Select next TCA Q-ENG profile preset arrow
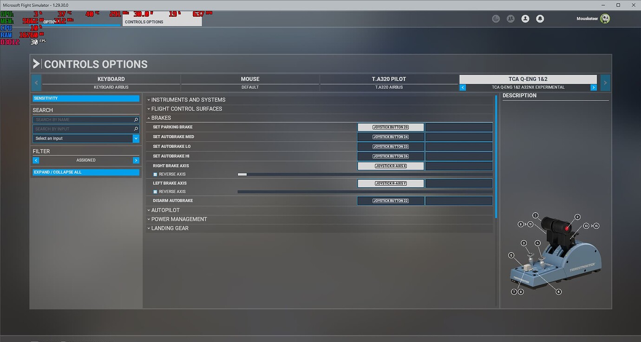Screen dimensions: 641x342 point(593,87)
